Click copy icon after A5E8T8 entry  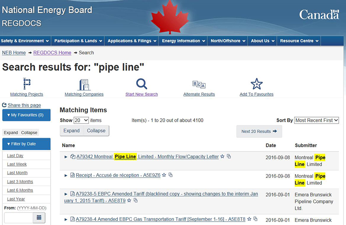(x=256, y=219)
